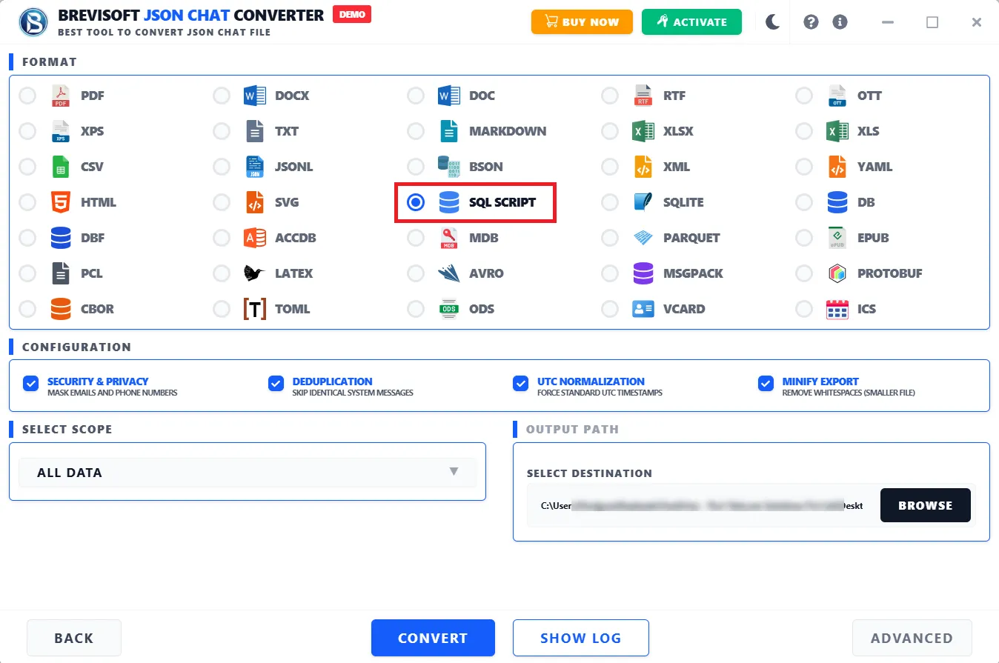
Task: Click the RTF file icon
Action: [x=643, y=96]
